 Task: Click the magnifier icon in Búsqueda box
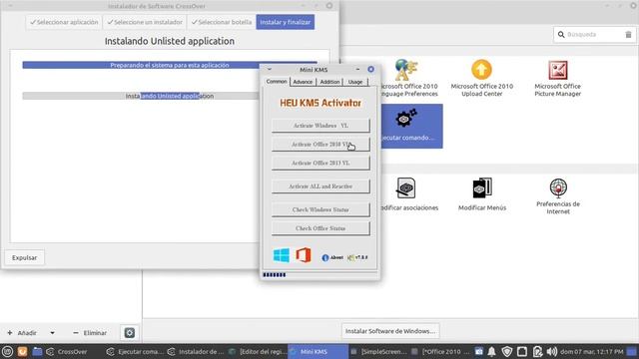tap(561, 35)
